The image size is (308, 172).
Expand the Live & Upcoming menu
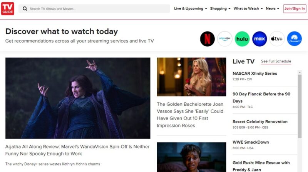click(x=190, y=8)
